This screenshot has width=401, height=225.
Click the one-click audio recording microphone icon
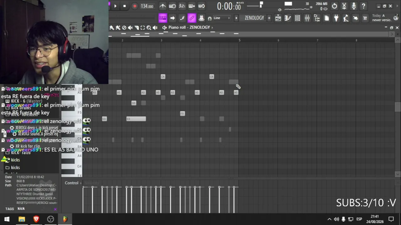(x=354, y=6)
